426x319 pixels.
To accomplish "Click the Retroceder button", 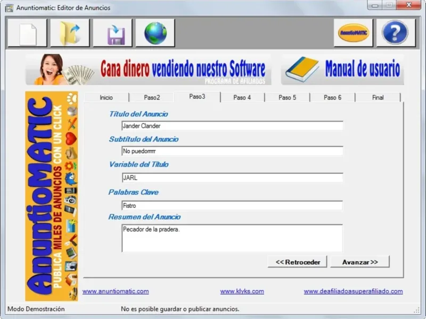I will (x=298, y=262).
